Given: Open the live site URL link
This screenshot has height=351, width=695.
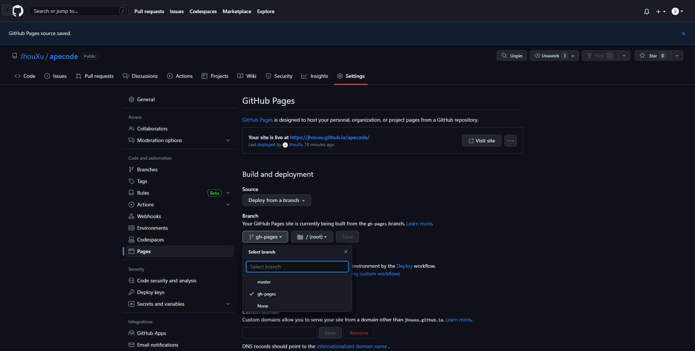Looking at the screenshot, I should click(330, 137).
